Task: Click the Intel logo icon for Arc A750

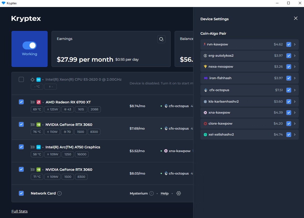Action: click(39, 147)
